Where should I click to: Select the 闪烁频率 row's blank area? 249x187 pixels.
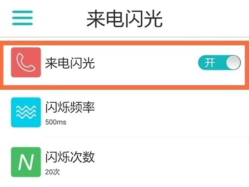[166, 112]
